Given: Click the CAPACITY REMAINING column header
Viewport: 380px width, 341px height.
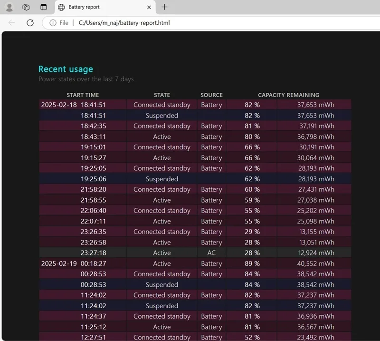Looking at the screenshot, I should [289, 95].
